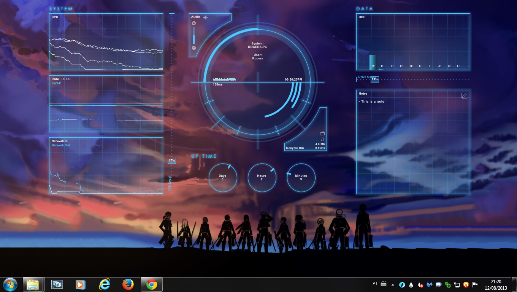Open Action Center flag icon
This screenshot has height=292, width=517.
click(475, 284)
